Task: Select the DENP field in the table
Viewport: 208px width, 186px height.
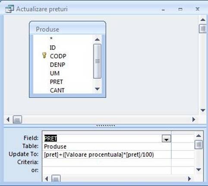Action: pyautogui.click(x=57, y=65)
